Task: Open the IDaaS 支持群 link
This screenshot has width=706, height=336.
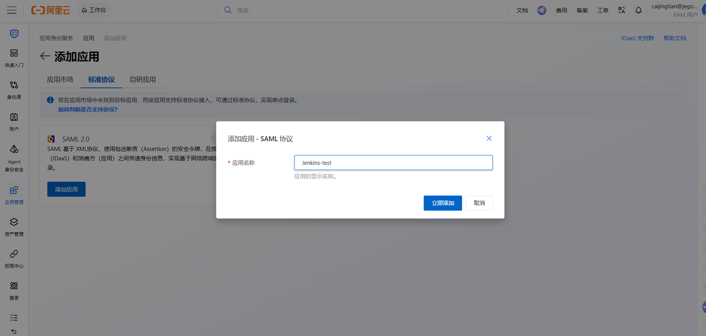Action: click(638, 38)
